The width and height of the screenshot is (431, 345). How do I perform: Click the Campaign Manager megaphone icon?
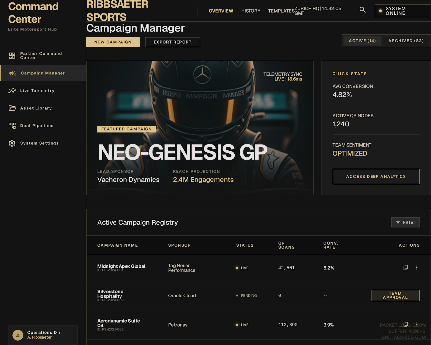[13, 73]
